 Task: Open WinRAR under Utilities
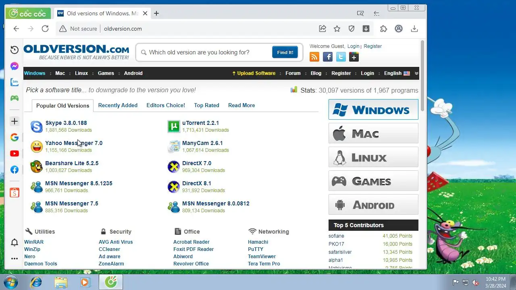tap(34, 242)
